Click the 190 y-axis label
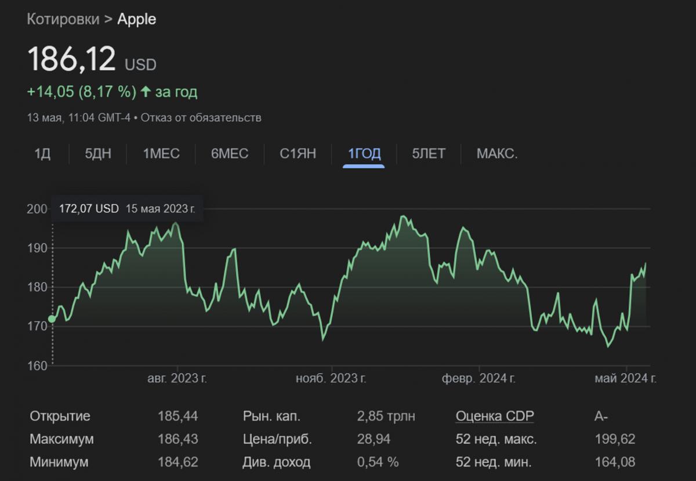696x481 pixels. 36,248
